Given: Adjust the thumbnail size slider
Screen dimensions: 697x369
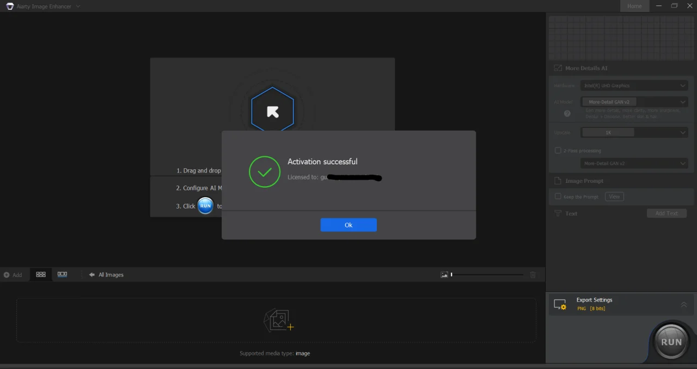Looking at the screenshot, I should [x=487, y=275].
